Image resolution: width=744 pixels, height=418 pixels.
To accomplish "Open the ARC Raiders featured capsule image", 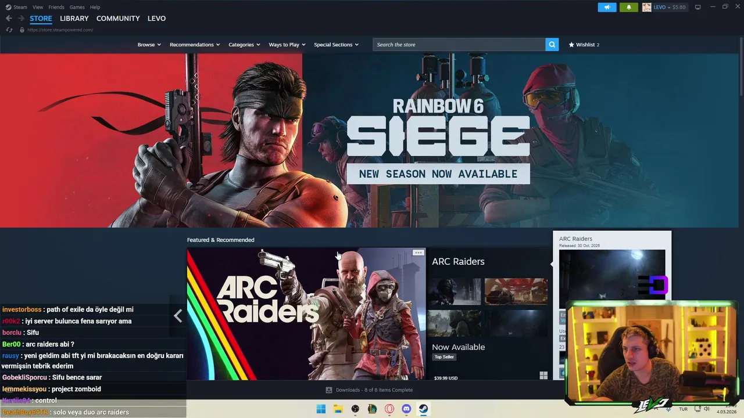I will [306, 314].
